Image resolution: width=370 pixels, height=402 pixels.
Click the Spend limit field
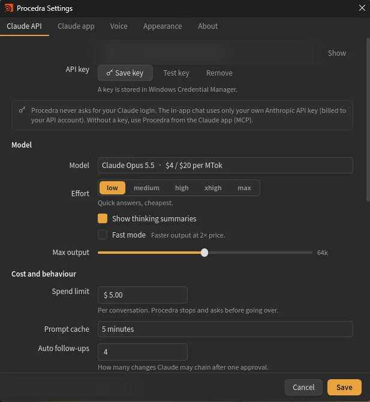pyautogui.click(x=143, y=295)
